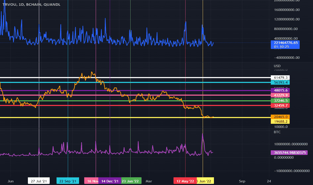Click the 10000.0 price axis value

click(x=281, y=127)
